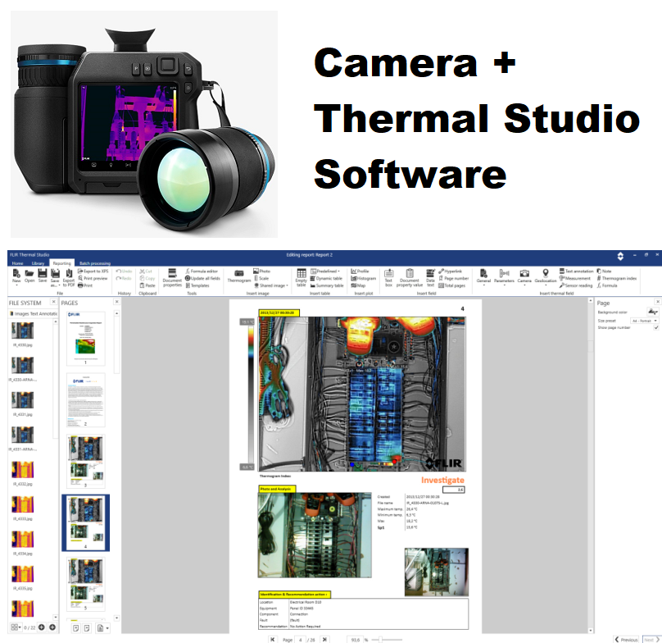Insert Total pages field

pyautogui.click(x=451, y=285)
